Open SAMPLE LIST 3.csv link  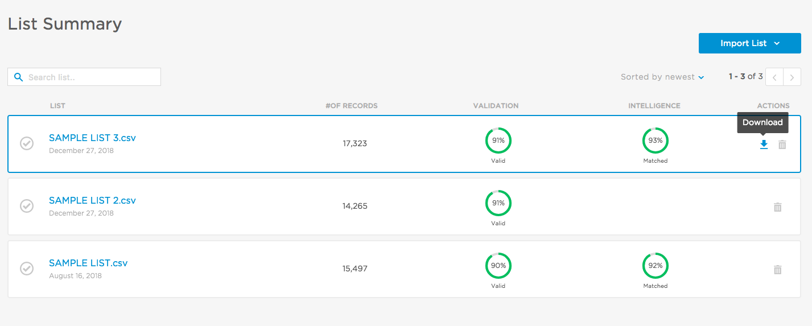click(x=92, y=138)
